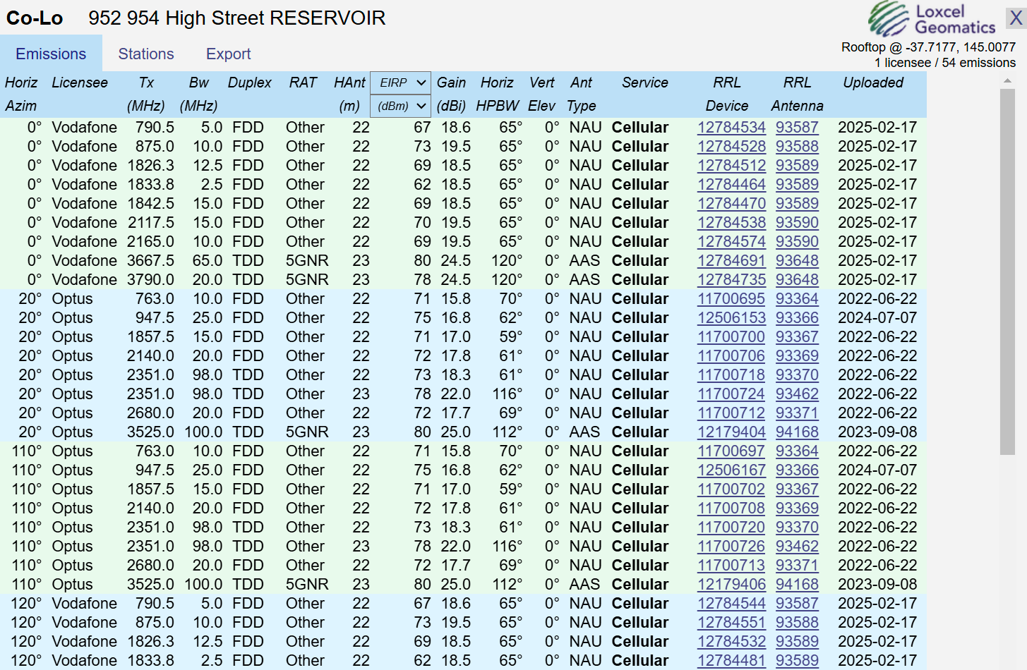Click the Horiz HPBW column header

[497, 94]
